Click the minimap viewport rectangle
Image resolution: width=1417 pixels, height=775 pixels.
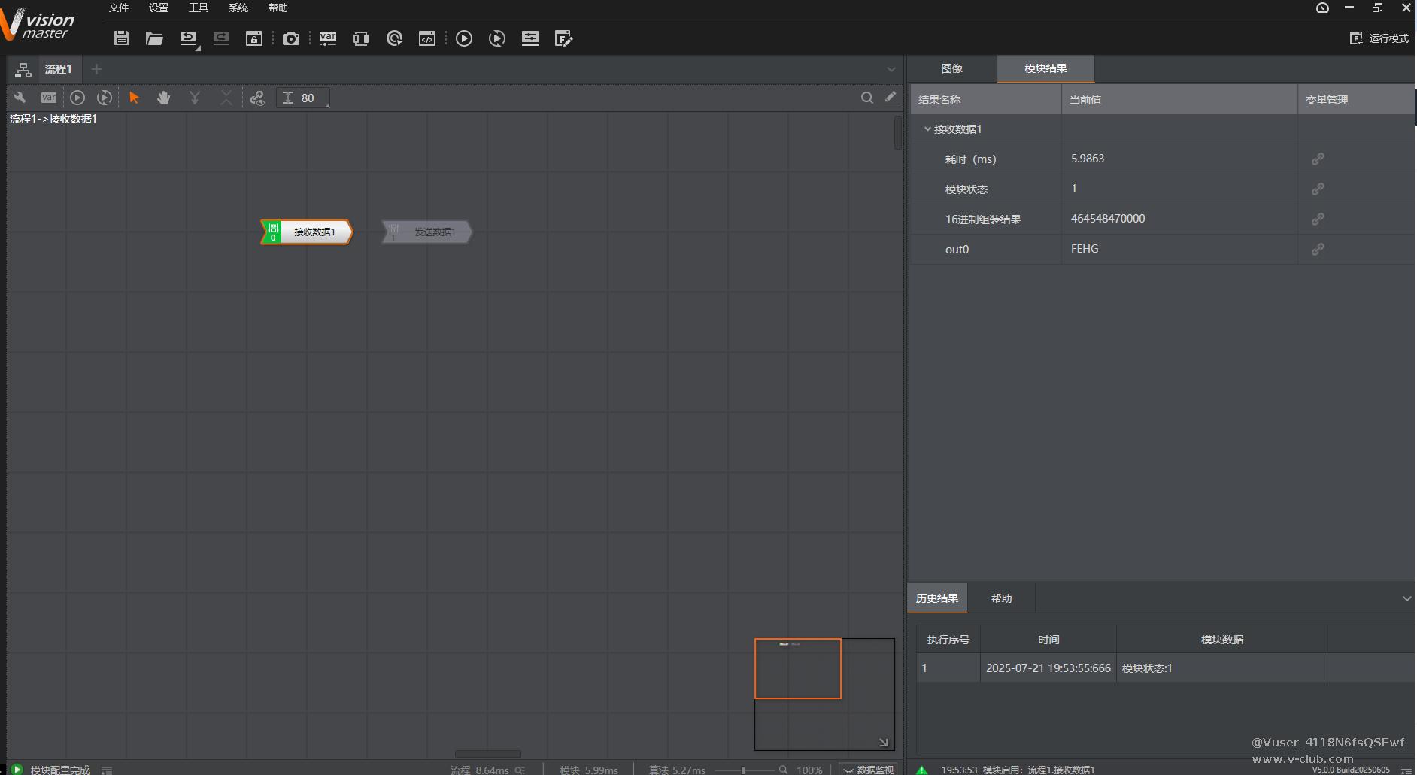click(798, 668)
